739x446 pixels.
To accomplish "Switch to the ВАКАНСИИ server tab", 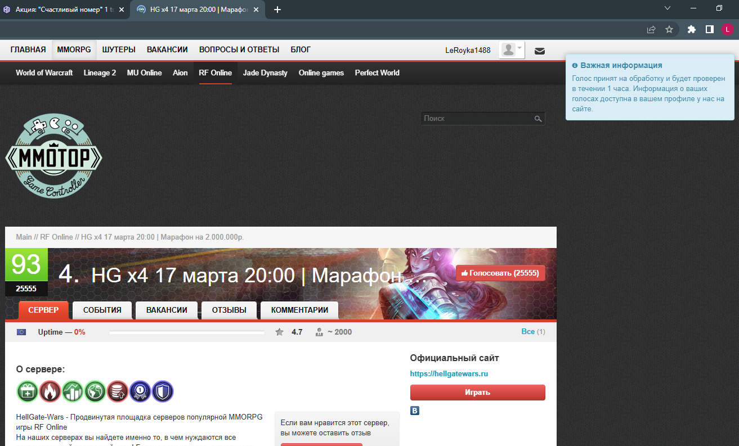I will click(x=167, y=310).
